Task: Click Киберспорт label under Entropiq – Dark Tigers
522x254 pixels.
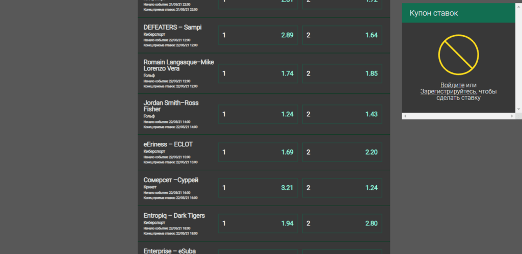Action: coord(154,223)
